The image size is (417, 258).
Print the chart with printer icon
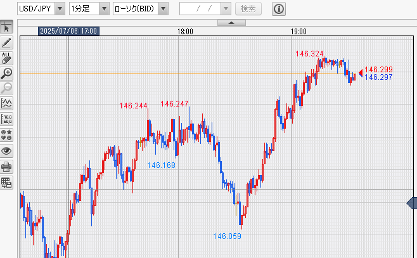[6, 167]
